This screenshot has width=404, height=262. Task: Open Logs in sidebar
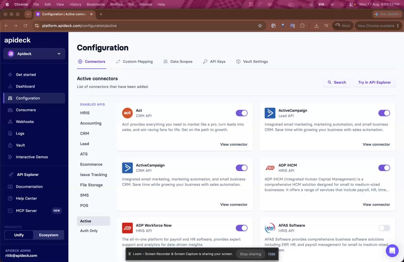click(20, 134)
